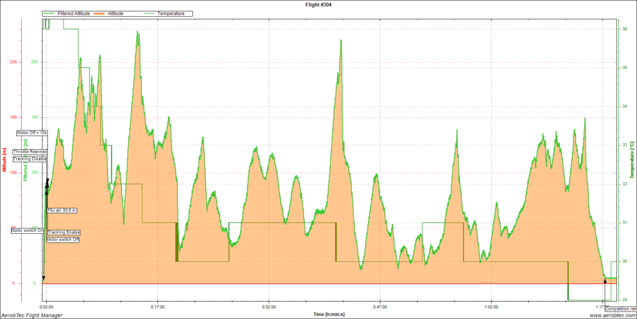Select the 'Throttle Rearmed' event label
The image size is (637, 319).
[30, 151]
